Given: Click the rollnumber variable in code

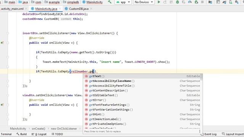Looking at the screenshot, I should click(x=79, y=71).
